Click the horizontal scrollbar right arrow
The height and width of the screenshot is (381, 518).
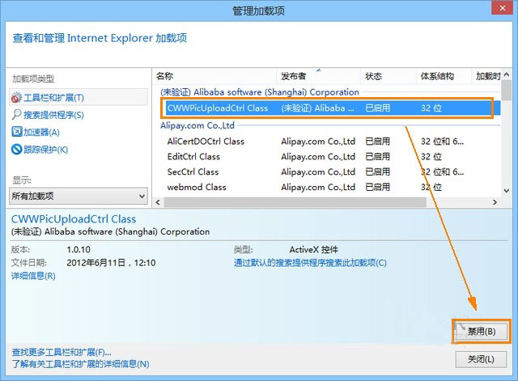[x=495, y=202]
